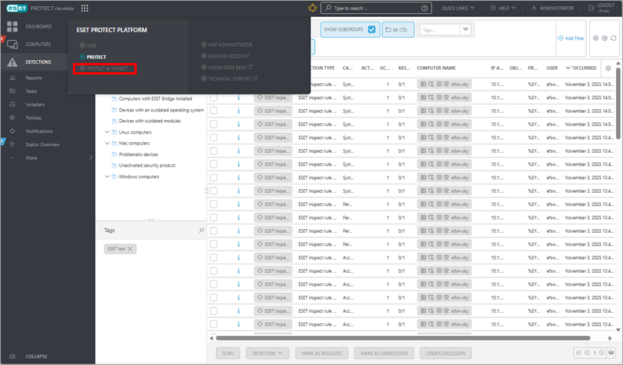Open Reports from the sidebar
This screenshot has height=365, width=623.
tap(34, 78)
